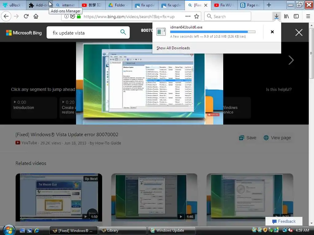Switch to the internet search tab

(66, 5)
